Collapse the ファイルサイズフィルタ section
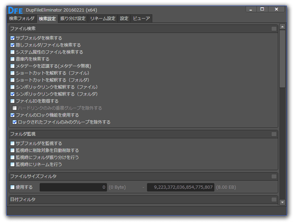The image size is (294, 223). 274,176
